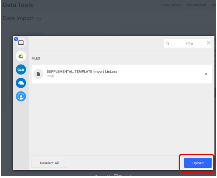The width and height of the screenshot is (217, 178).
Task: Click Deselect All button
Action: (x=50, y=163)
